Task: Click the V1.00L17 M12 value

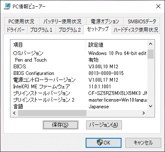Action: 103,80
